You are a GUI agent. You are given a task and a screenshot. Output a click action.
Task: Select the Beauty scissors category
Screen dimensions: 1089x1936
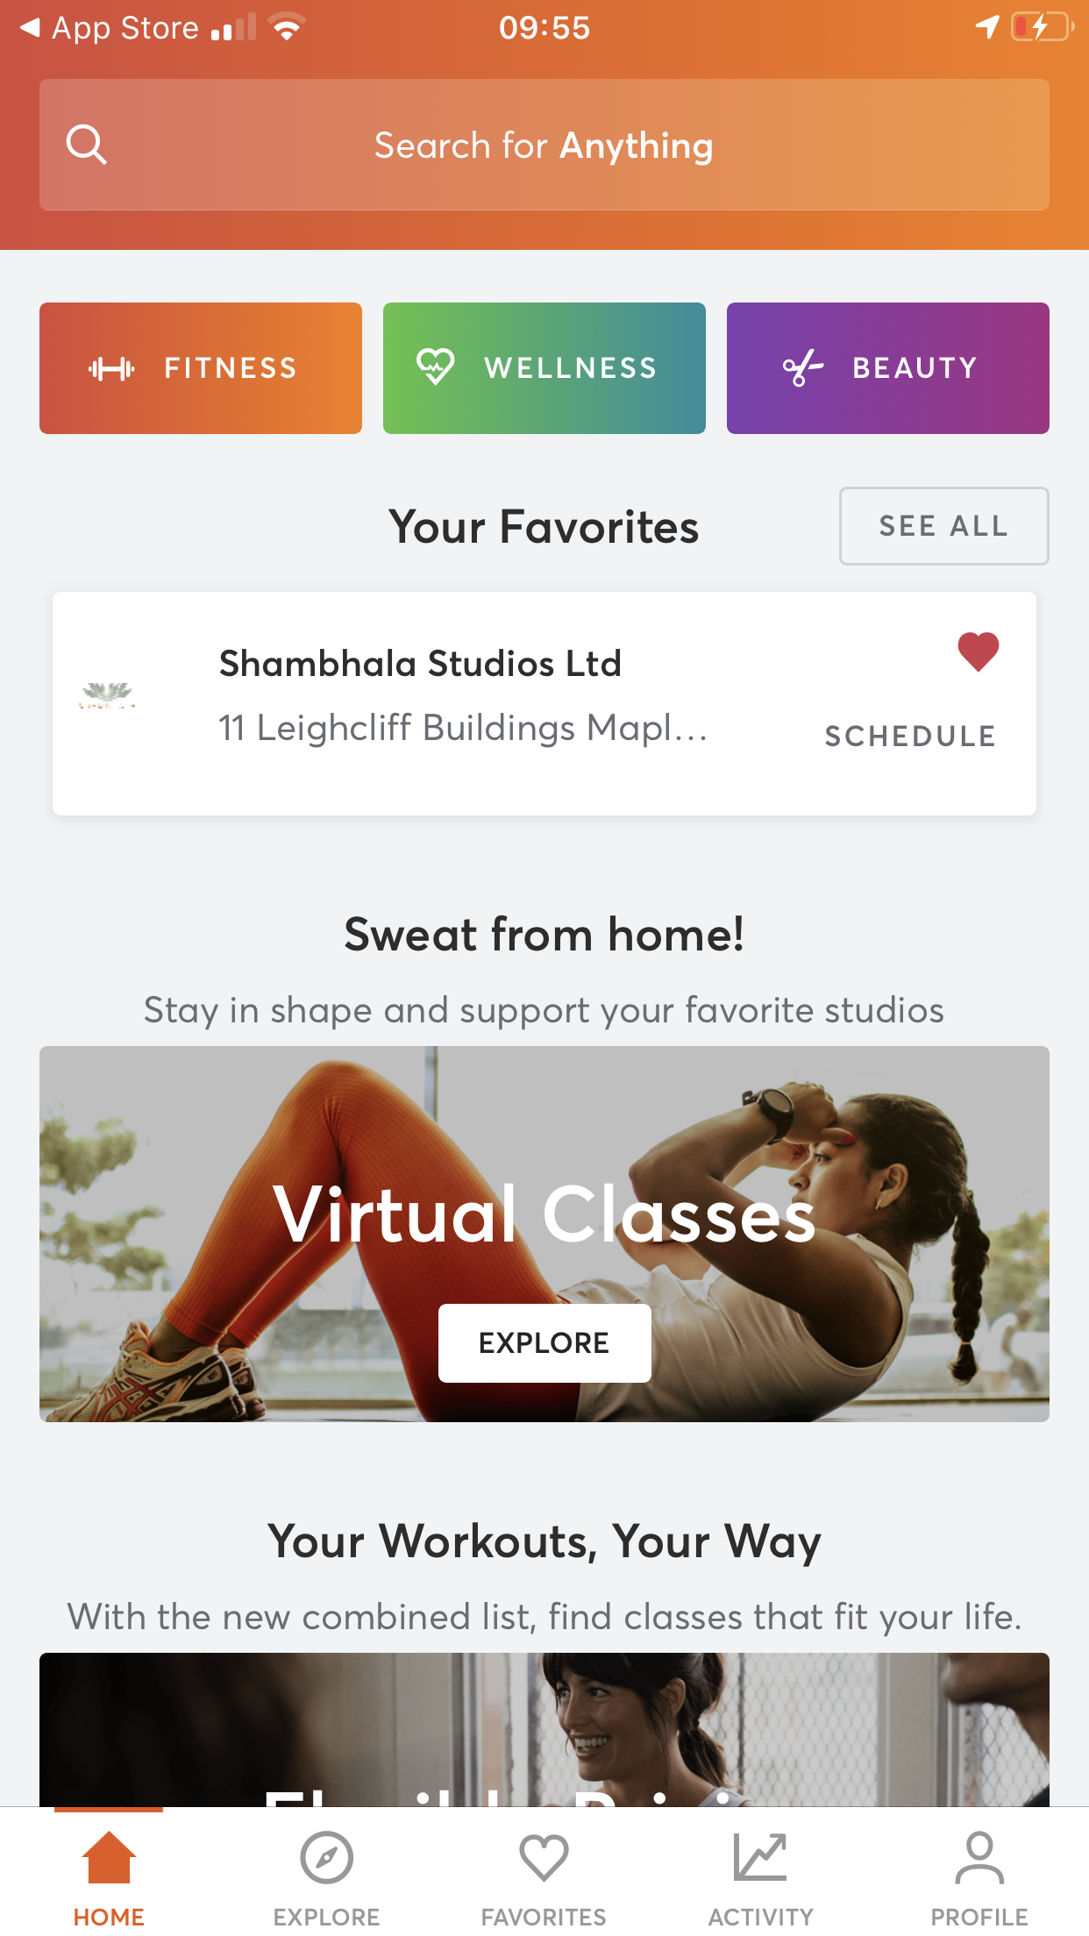(888, 368)
